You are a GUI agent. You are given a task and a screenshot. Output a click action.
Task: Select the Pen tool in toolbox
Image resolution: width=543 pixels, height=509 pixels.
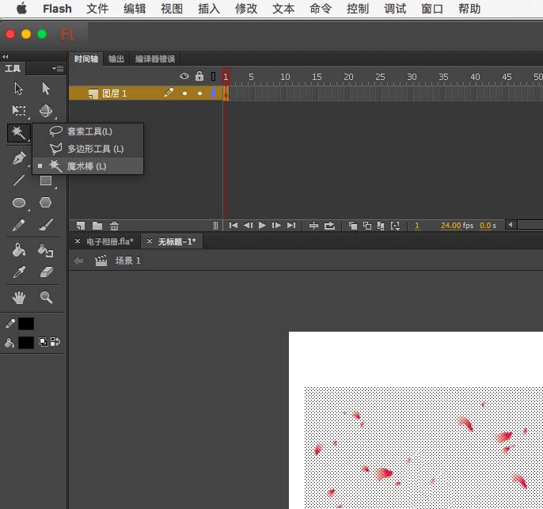[x=19, y=158]
